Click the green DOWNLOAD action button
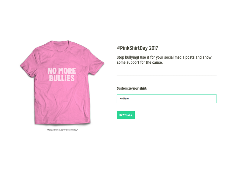Screen dimensions: 236x177 (x=126, y=115)
